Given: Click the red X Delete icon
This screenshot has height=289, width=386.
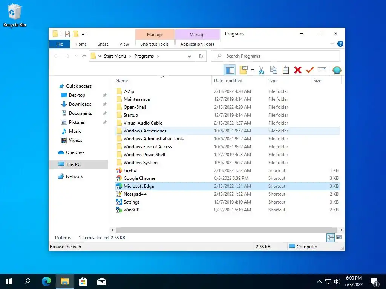Looking at the screenshot, I should pyautogui.click(x=298, y=70).
